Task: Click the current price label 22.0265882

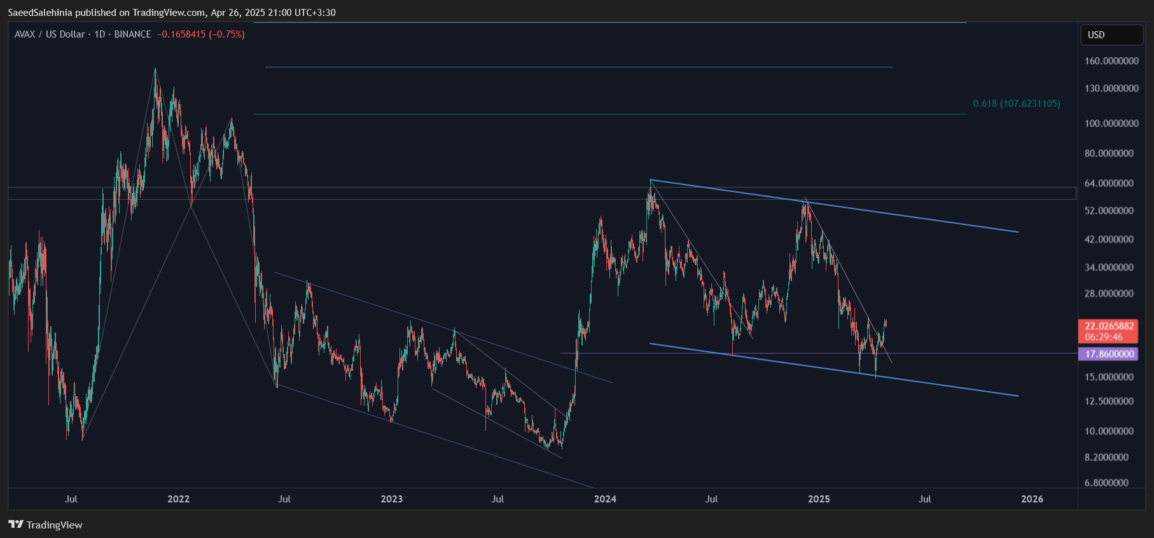Action: click(1109, 326)
